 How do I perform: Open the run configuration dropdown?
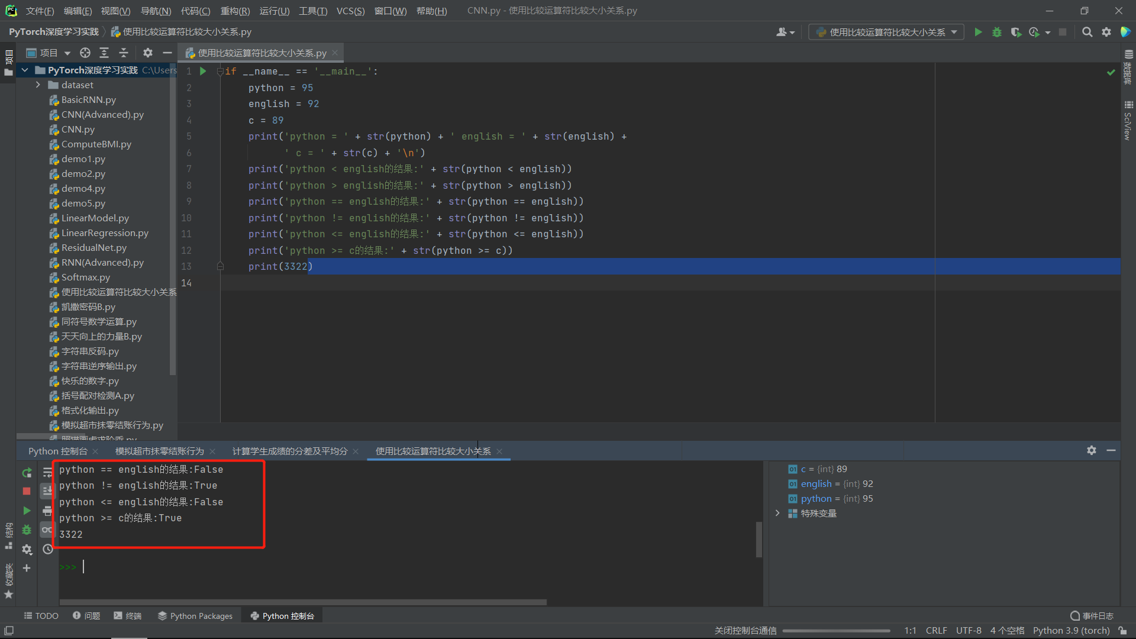(886, 32)
